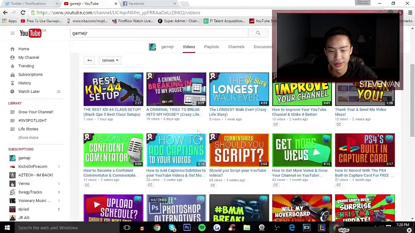
Task: Open The Longest Walk Ever thumbnail
Action: 239,89
